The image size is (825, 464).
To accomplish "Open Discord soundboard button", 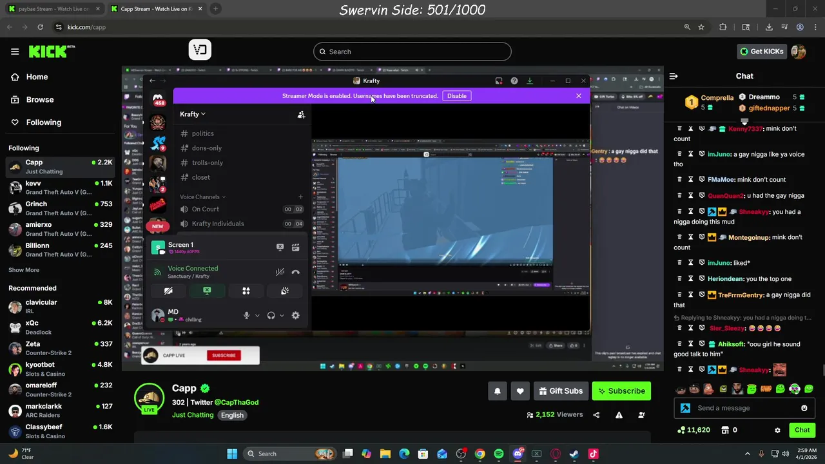I will click(284, 291).
